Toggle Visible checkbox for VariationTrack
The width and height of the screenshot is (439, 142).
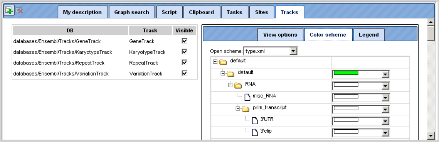tap(185, 73)
